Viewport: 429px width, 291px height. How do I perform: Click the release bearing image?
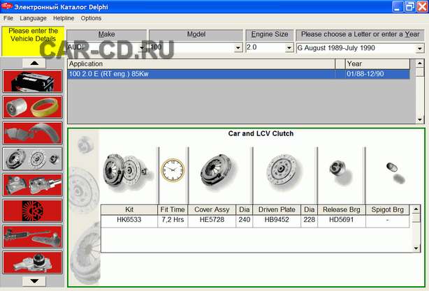click(340, 172)
